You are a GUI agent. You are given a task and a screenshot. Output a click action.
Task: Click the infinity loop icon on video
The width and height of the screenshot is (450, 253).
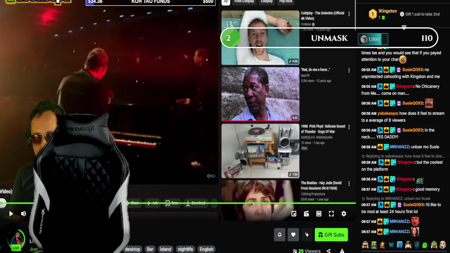[211, 176]
